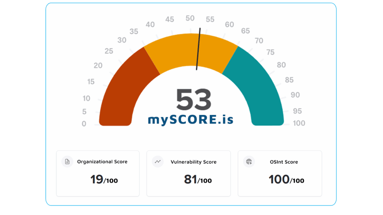The image size is (383, 215).
Task: Click the OSInt Score globe icon
Action: click(249, 162)
